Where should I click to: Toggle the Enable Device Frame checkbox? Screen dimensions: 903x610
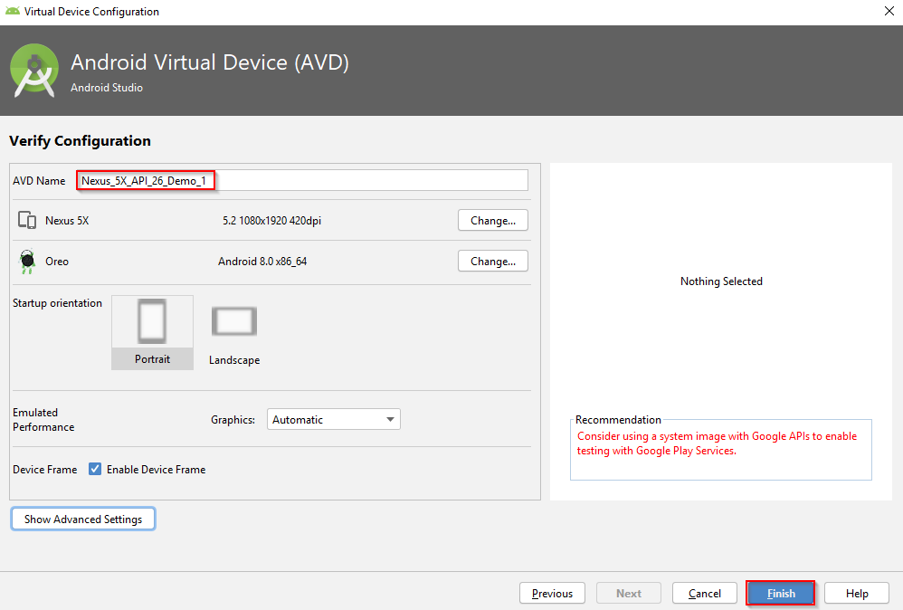95,469
